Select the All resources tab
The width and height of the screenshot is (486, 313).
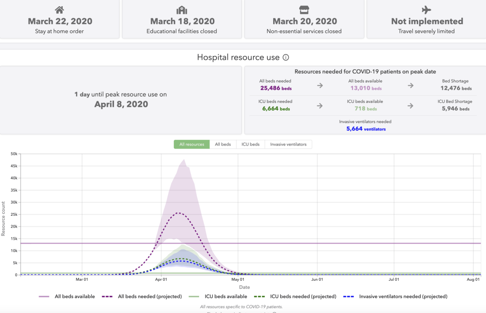click(191, 144)
